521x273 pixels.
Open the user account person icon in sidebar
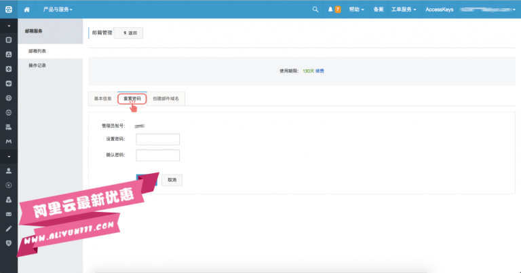pyautogui.click(x=9, y=170)
